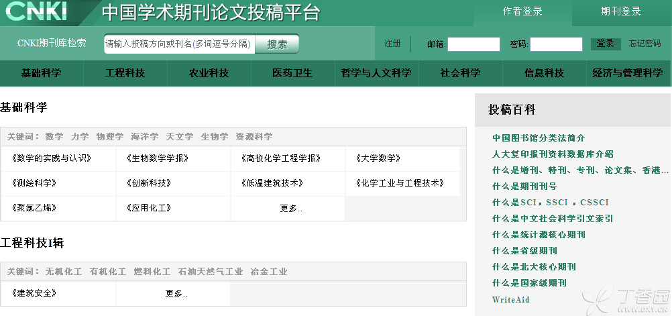Click 更多.. in 基础科学 section
672x316 pixels.
292,209
